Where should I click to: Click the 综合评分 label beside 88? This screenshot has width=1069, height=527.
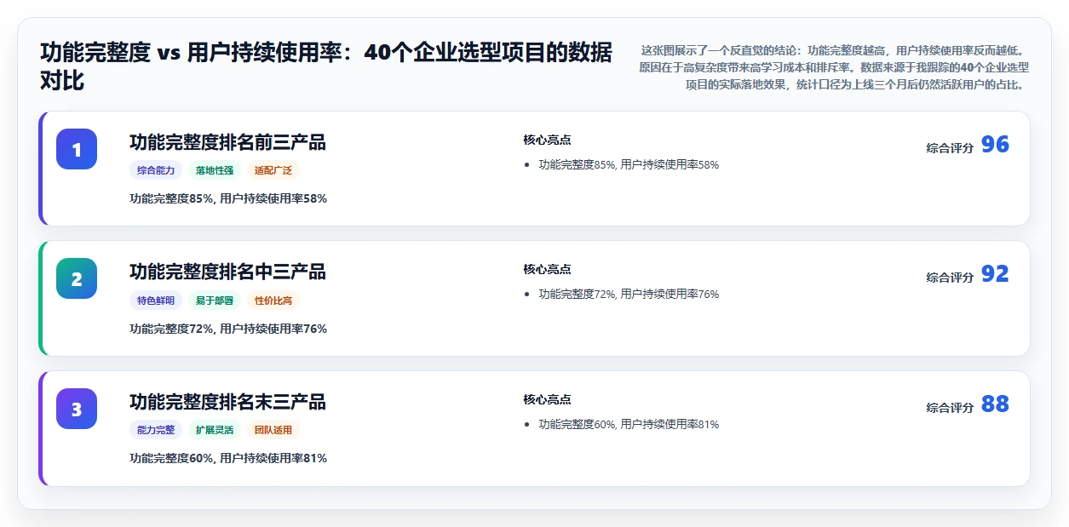point(950,408)
